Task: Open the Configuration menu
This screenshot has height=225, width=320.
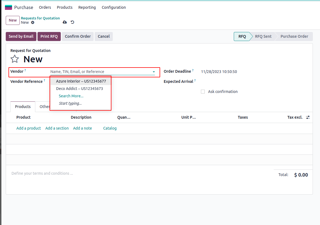Action: (114, 7)
